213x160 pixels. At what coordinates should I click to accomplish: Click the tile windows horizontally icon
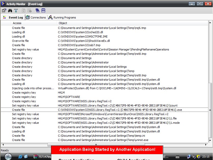pyautogui.click(x=43, y=10)
